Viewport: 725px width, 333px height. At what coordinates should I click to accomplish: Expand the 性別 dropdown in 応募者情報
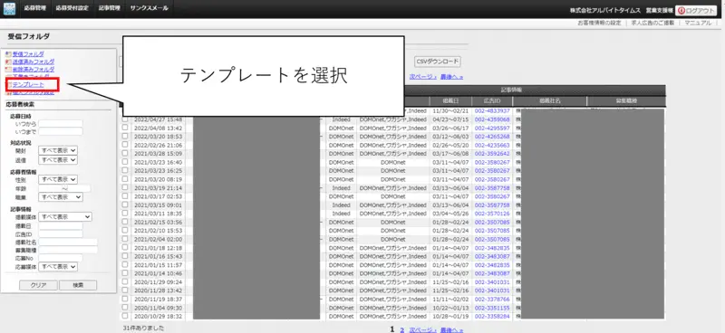[x=58, y=179]
